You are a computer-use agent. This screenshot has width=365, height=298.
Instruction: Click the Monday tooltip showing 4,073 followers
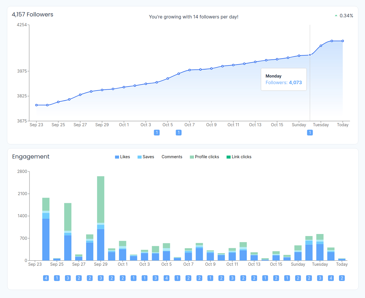(x=284, y=79)
